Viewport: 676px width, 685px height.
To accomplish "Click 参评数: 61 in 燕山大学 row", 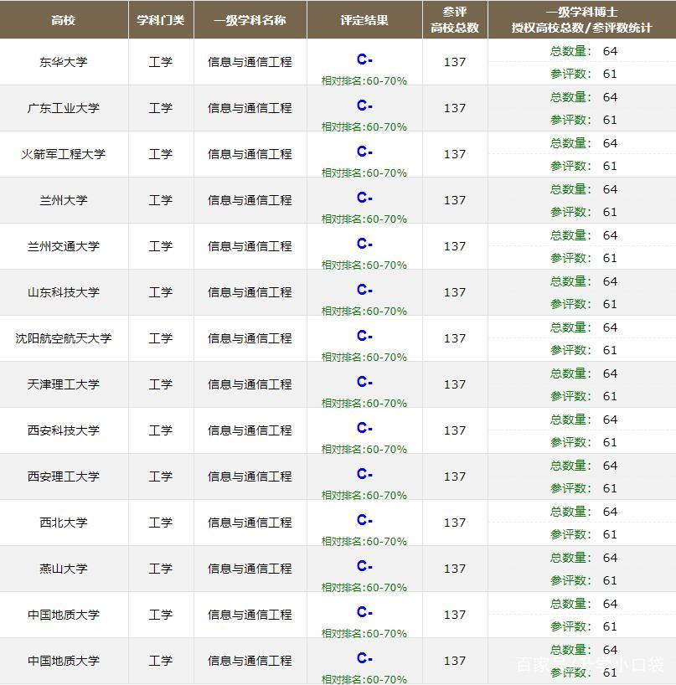I will point(583,580).
